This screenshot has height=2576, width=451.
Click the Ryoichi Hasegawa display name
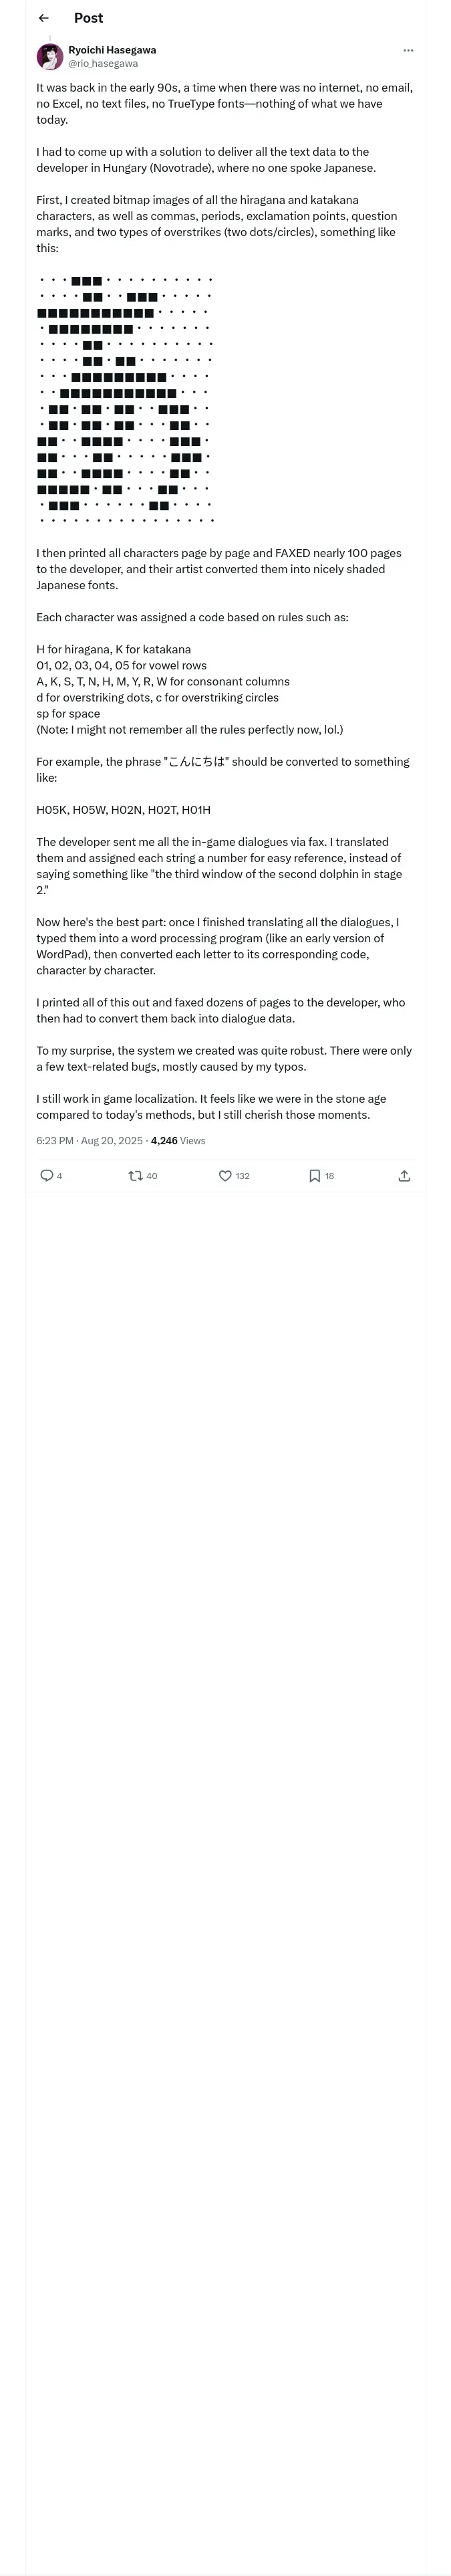(x=112, y=50)
